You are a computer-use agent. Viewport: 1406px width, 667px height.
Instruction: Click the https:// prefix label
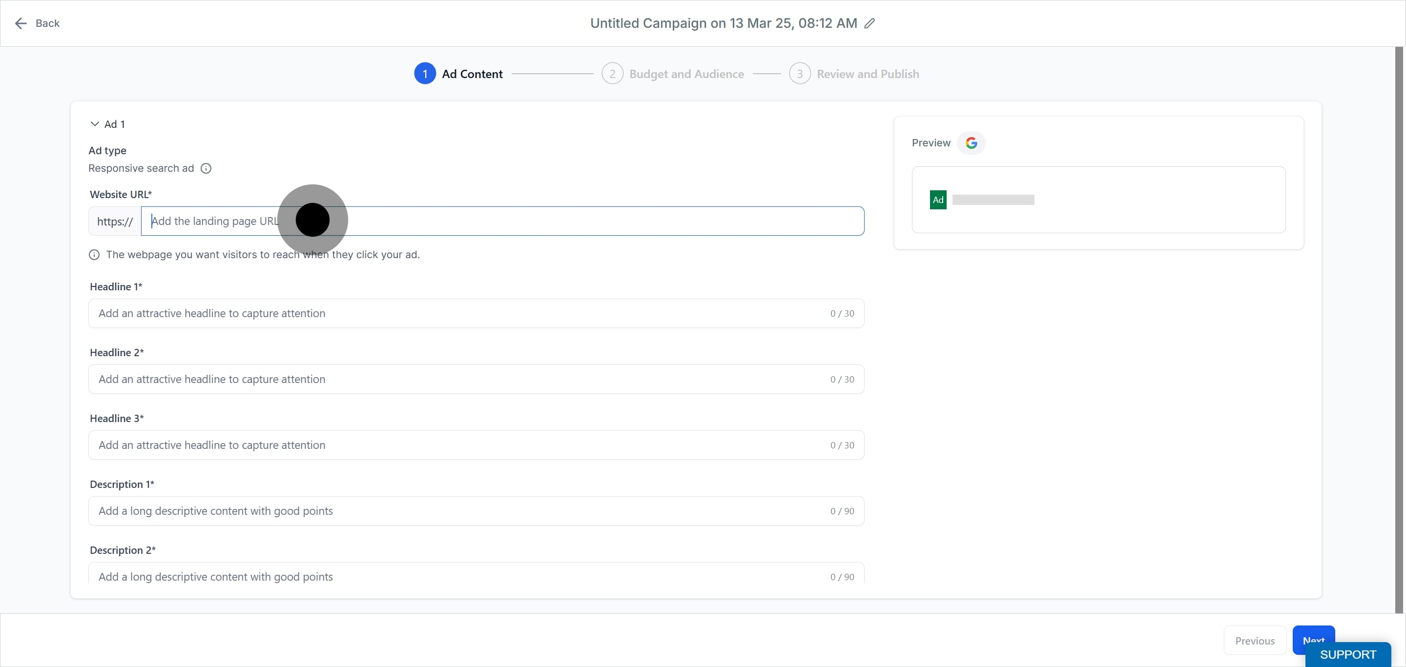(115, 222)
